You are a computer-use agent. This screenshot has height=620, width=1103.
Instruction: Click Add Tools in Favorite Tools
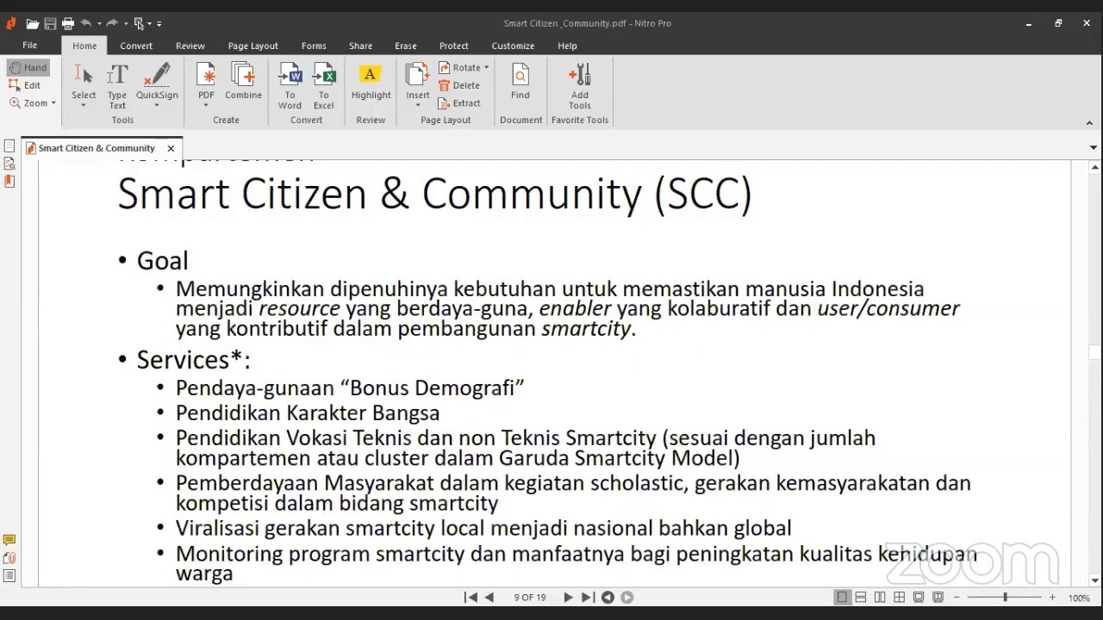(x=579, y=86)
